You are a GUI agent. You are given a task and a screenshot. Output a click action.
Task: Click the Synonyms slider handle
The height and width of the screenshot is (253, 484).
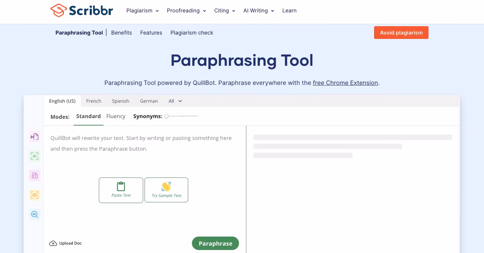click(166, 116)
